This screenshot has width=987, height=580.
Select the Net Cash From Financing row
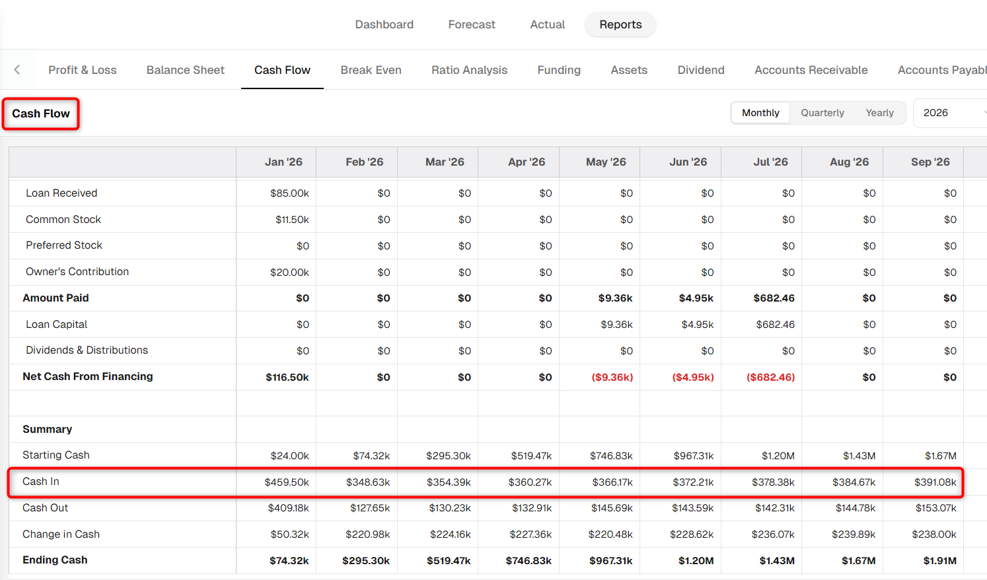[x=487, y=377]
